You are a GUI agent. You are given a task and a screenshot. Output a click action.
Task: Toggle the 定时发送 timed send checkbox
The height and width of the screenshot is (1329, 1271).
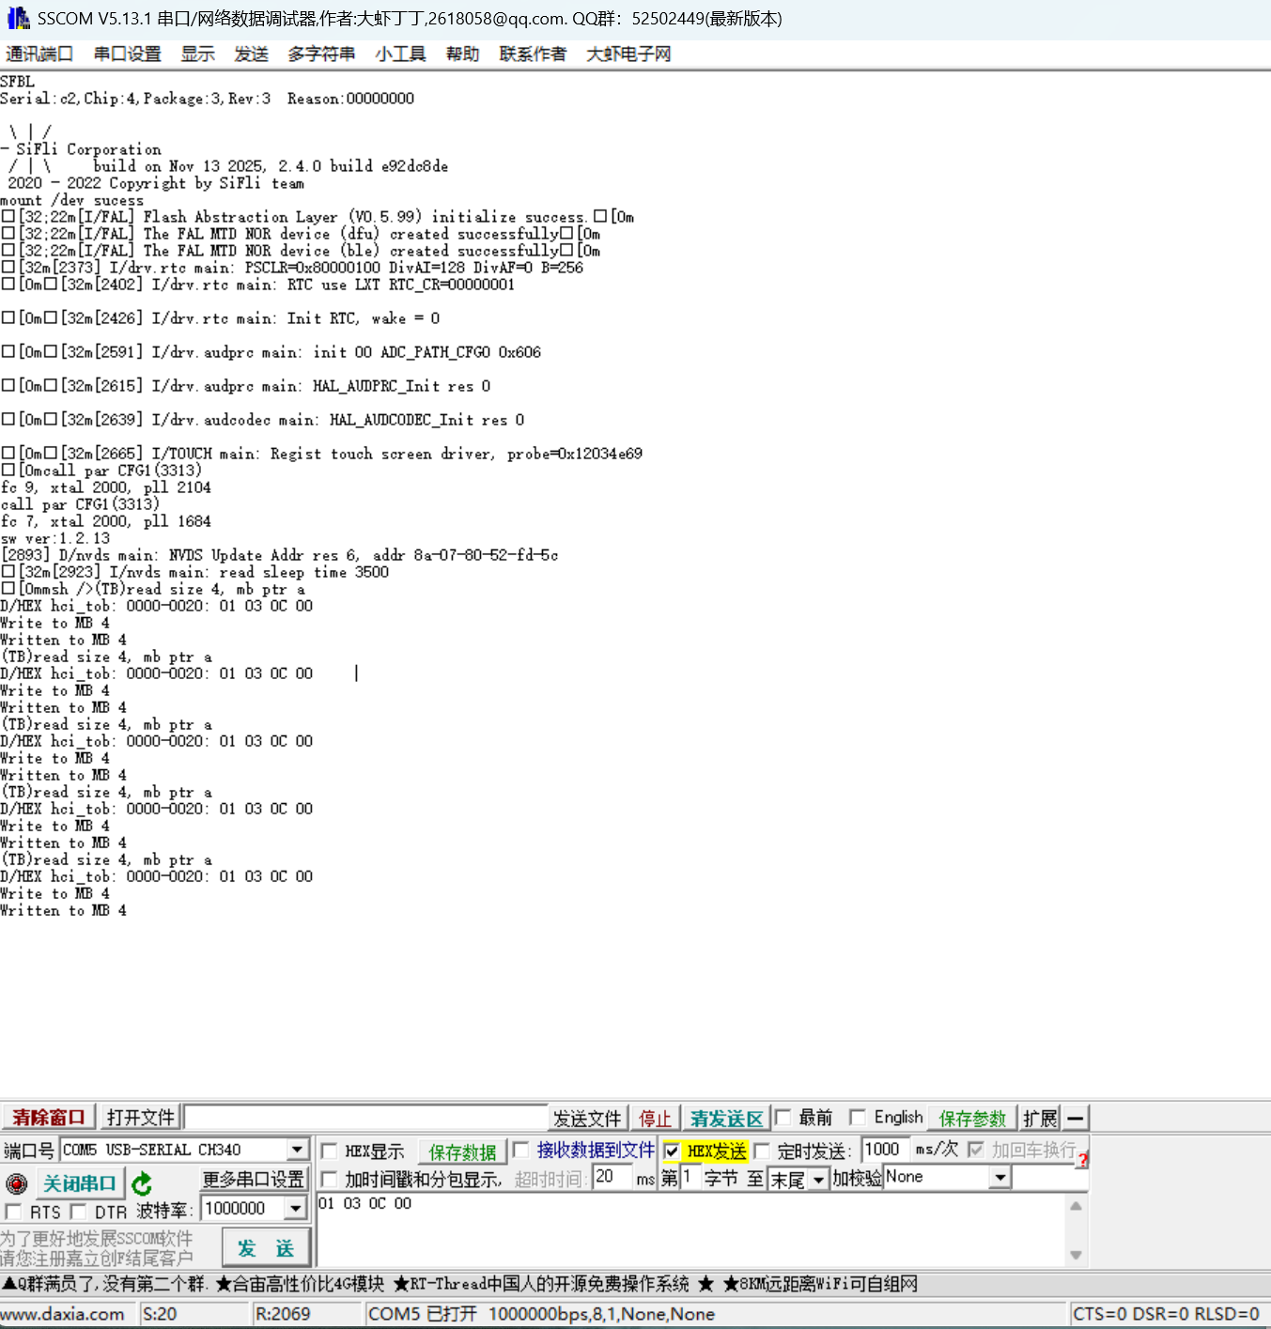point(762,1151)
